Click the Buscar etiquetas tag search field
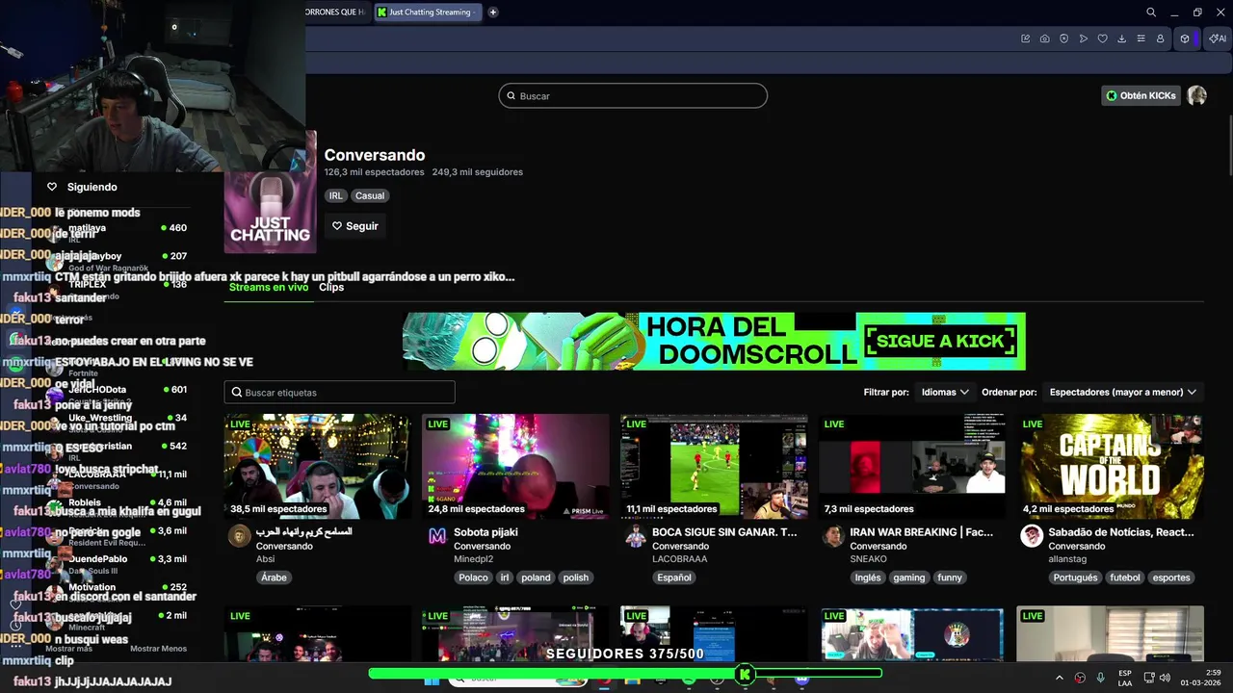This screenshot has height=693, width=1233. tap(339, 392)
